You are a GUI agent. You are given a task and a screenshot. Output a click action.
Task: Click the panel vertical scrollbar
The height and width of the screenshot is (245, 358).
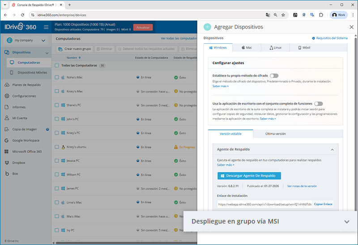[x=355, y=123]
